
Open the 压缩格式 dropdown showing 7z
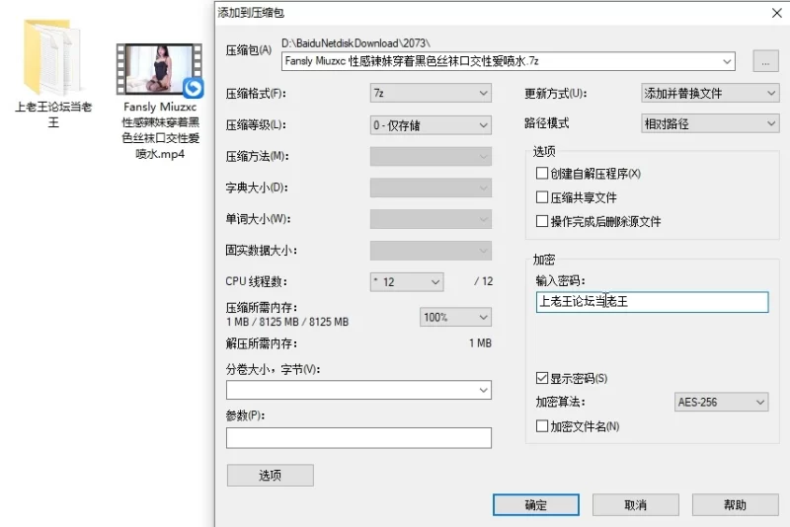[x=431, y=93]
